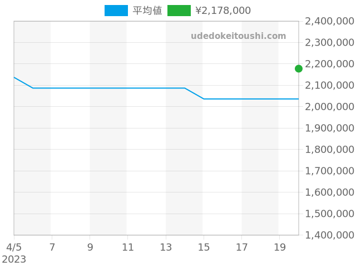This screenshot has width=356, height=267.
Task: Click the 2,400,000 y-axis label
Action: tap(330, 21)
